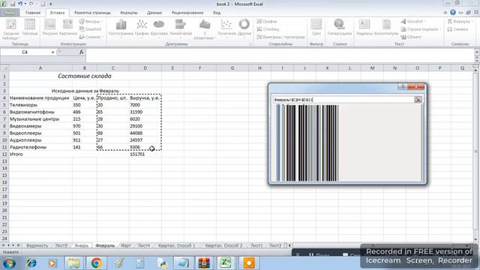Open the File (Файл) tab

click(x=10, y=13)
